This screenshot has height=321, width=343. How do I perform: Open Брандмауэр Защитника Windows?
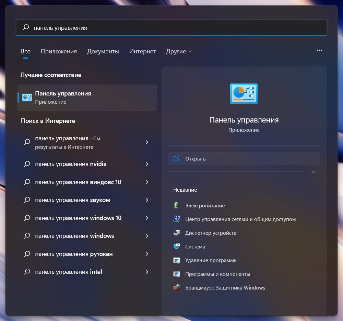(x=225, y=287)
